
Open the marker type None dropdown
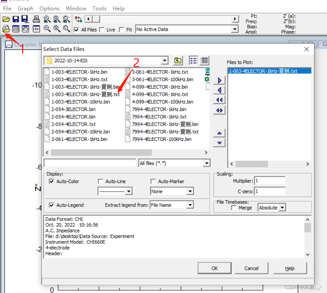[190, 191]
